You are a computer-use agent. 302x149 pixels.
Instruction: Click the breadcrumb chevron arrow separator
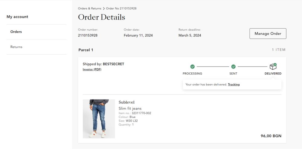[x=104, y=8]
